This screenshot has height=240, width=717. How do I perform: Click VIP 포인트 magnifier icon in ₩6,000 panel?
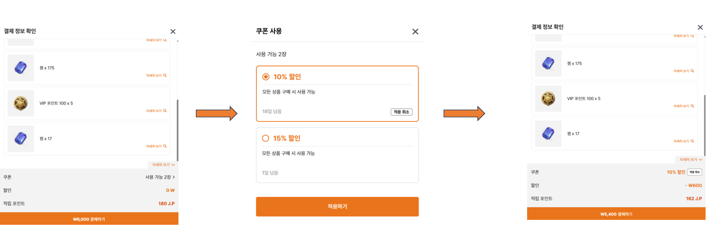click(x=165, y=111)
